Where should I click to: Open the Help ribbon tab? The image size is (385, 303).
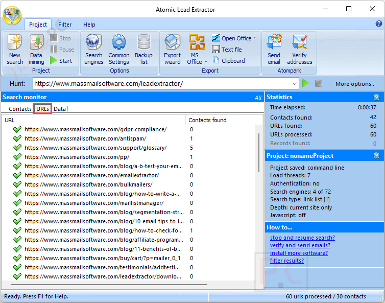coord(89,25)
